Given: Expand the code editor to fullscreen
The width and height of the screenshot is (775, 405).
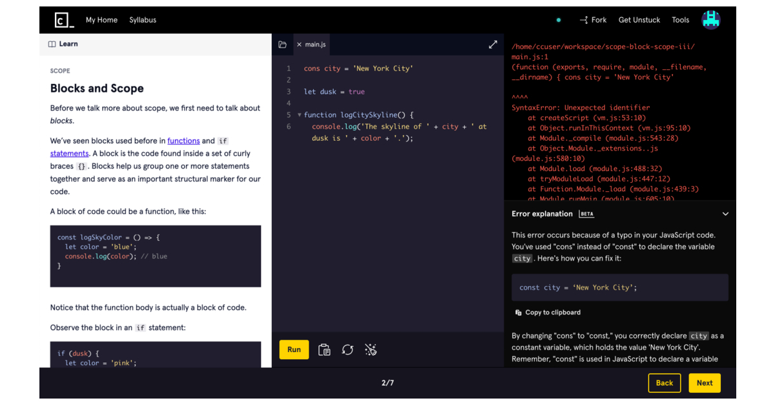Looking at the screenshot, I should click(493, 45).
